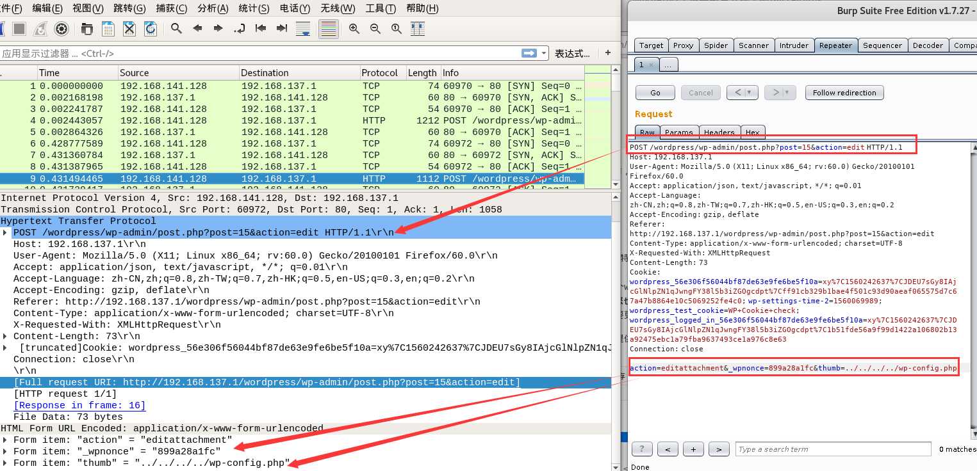Switch to Burp Spider tab

(x=716, y=45)
